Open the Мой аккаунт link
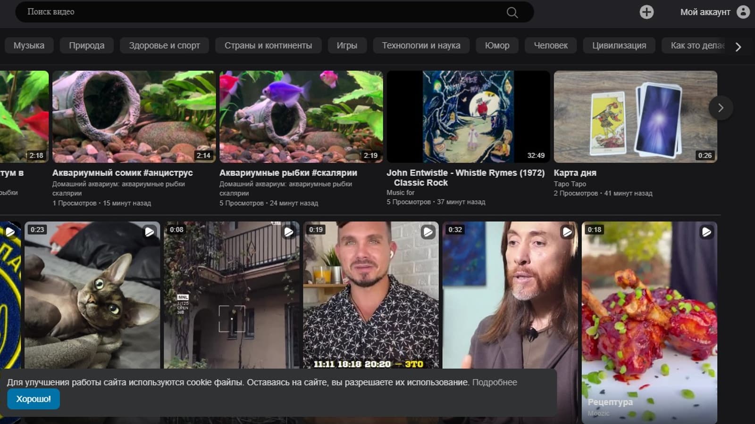The height and width of the screenshot is (424, 755). point(705,12)
